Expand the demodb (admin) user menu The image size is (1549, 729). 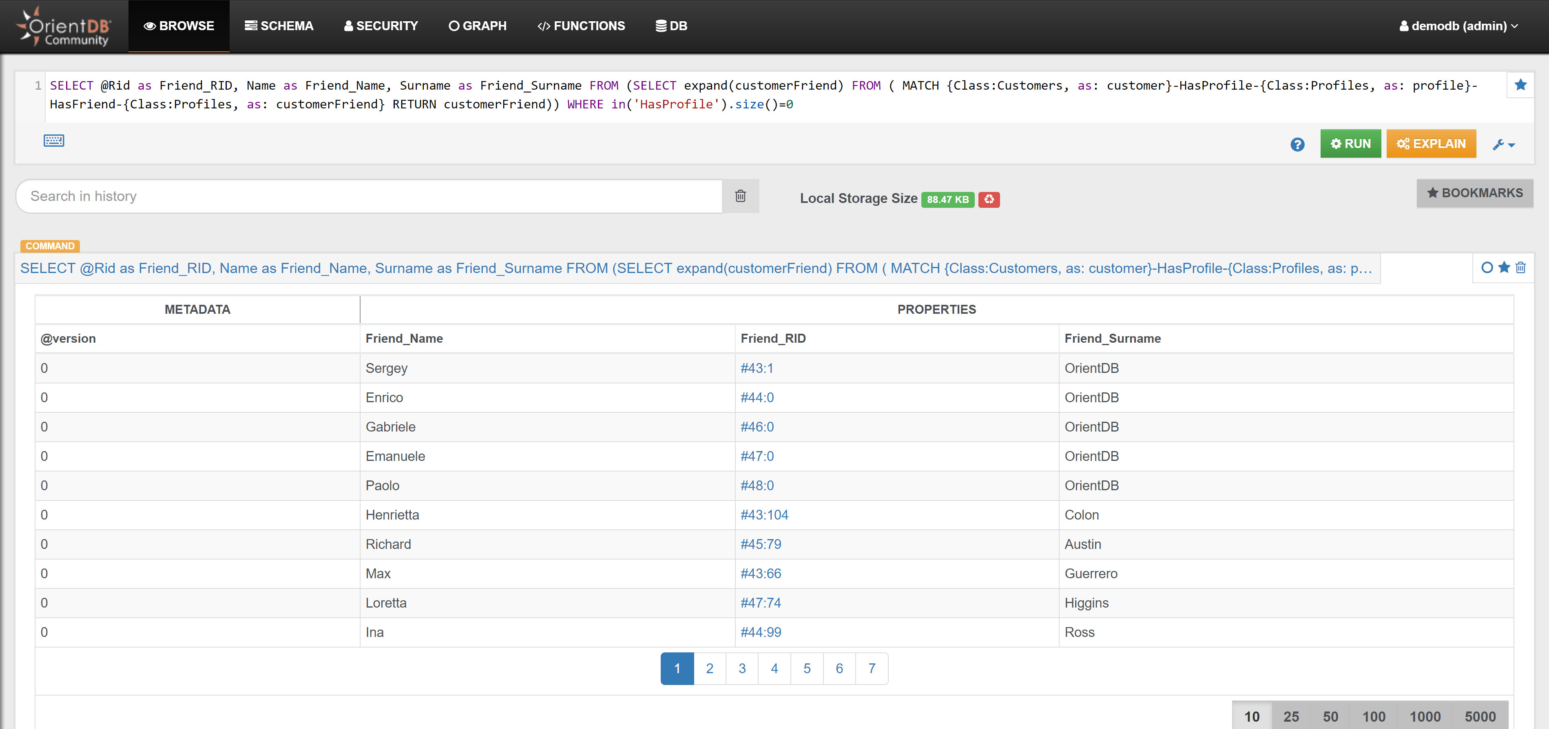pyautogui.click(x=1458, y=26)
